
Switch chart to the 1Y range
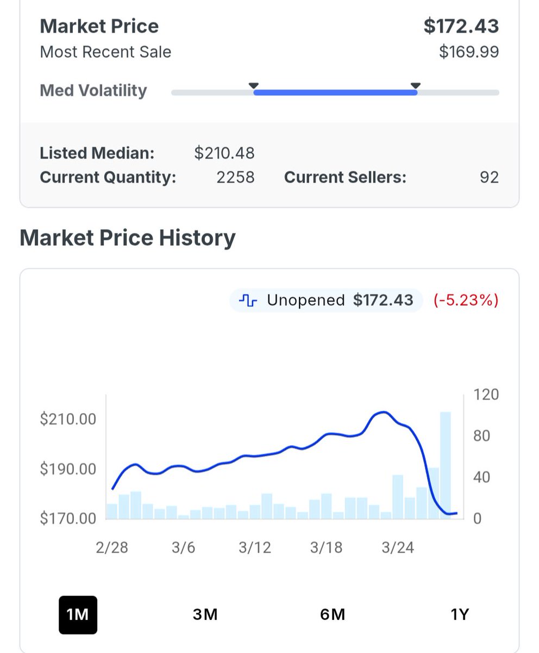point(460,615)
